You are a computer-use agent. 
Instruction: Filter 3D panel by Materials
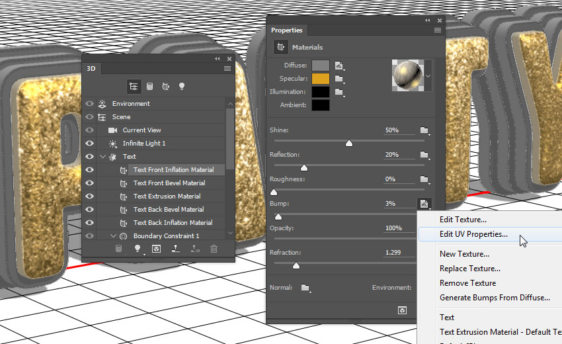pyautogui.click(x=166, y=87)
